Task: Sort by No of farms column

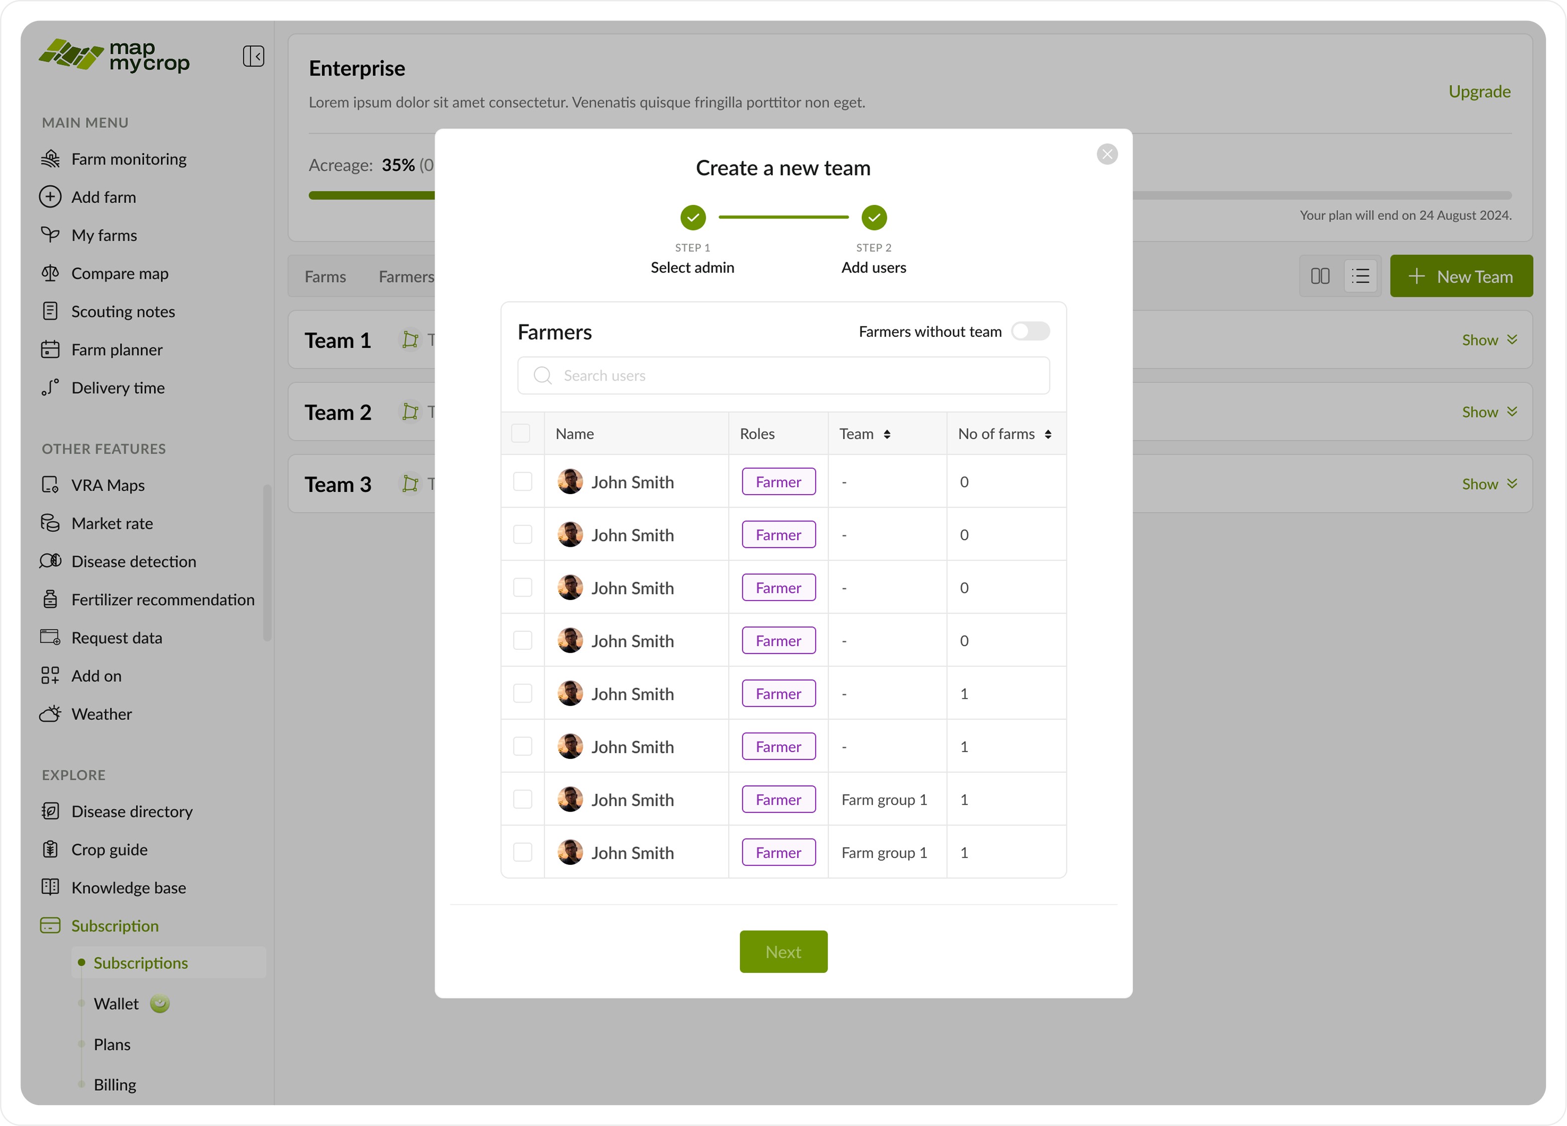Action: pyautogui.click(x=1047, y=434)
